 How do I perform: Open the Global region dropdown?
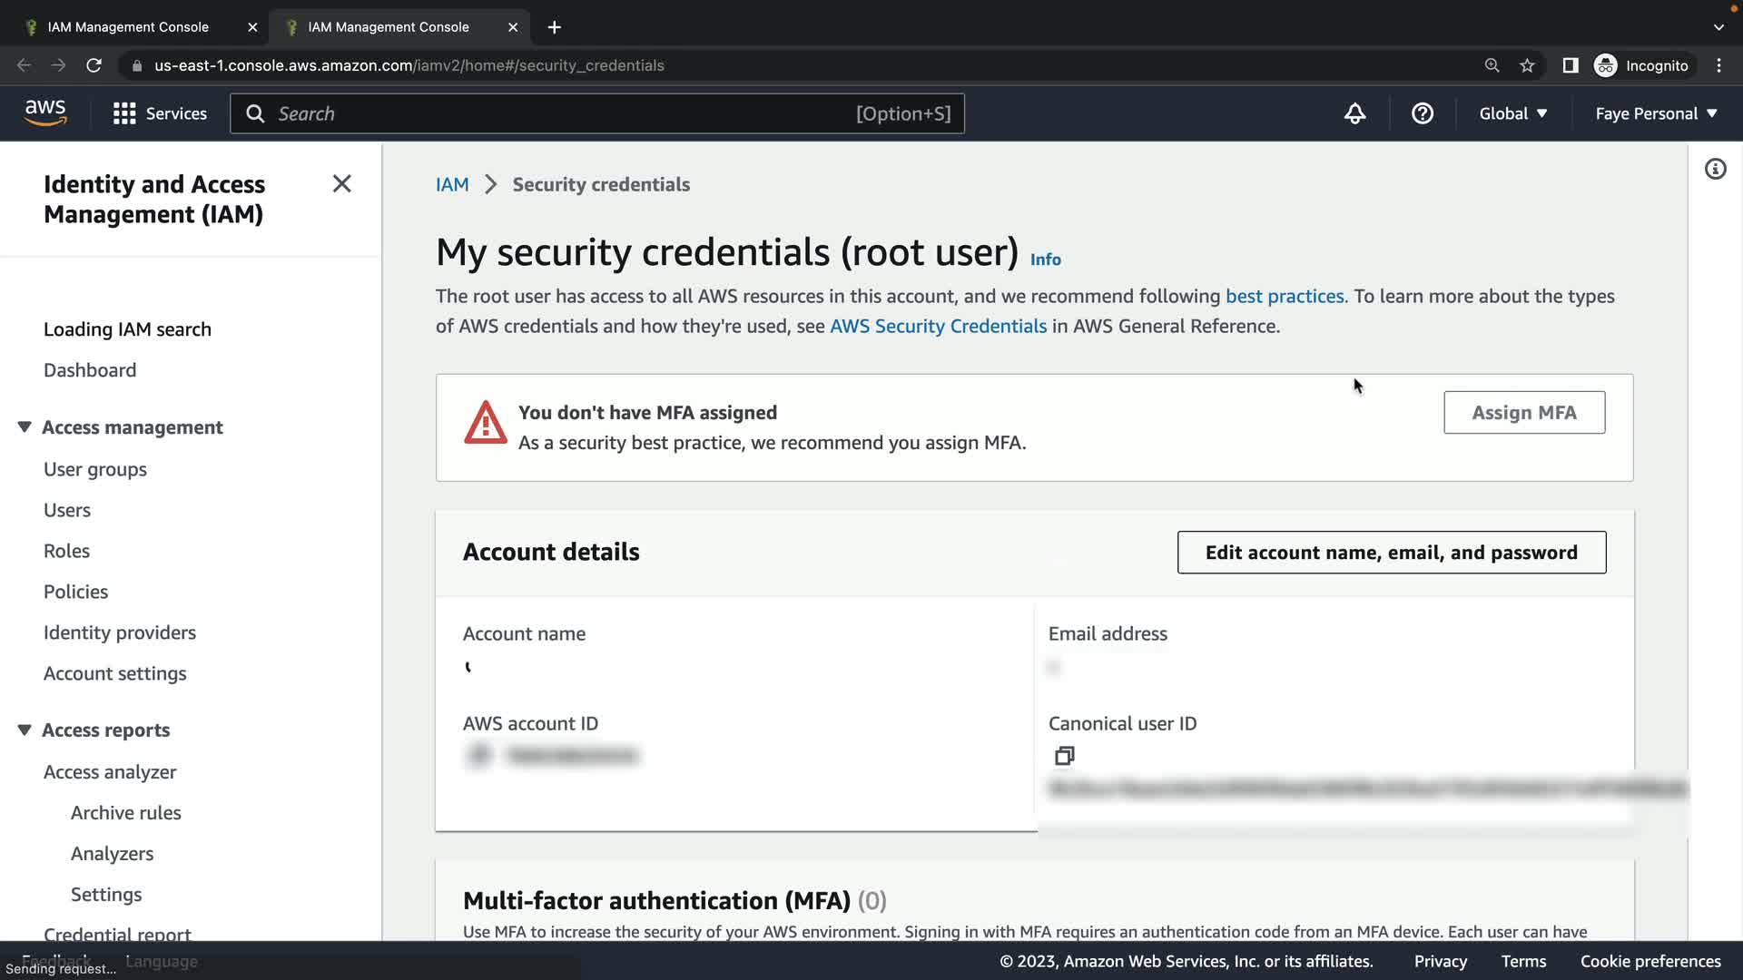[1512, 113]
